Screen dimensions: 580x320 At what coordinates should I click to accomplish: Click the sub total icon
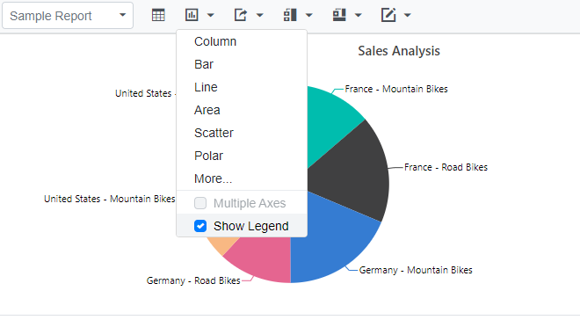coord(290,15)
